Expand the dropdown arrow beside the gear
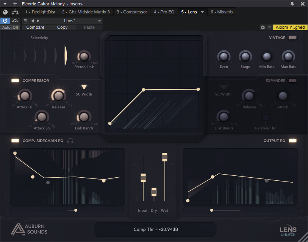 (270, 27)
